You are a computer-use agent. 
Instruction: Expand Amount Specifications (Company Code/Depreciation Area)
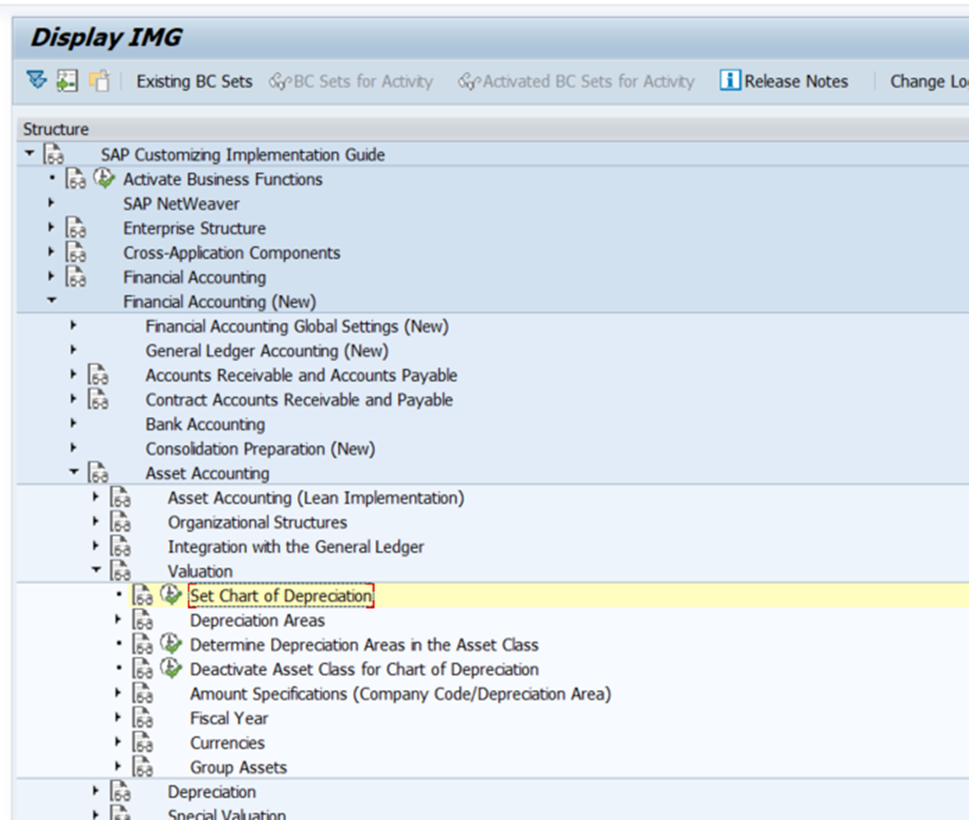click(118, 693)
